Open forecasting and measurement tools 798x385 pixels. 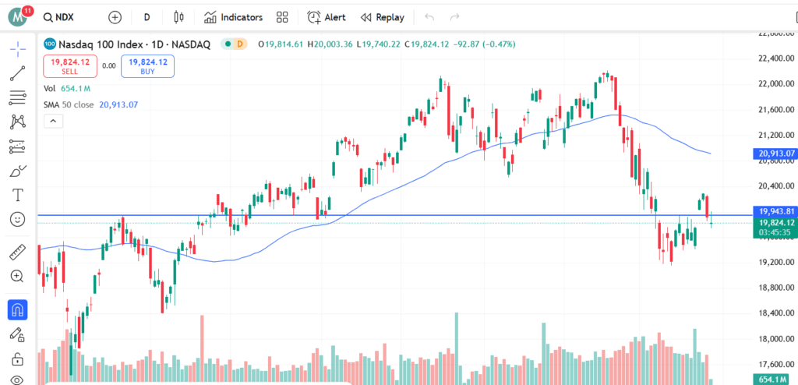[x=18, y=147]
